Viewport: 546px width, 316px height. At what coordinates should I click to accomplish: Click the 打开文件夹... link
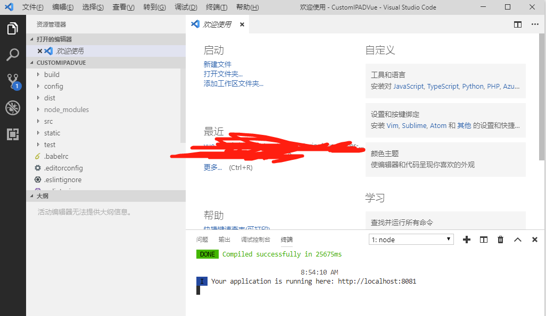tap(223, 74)
